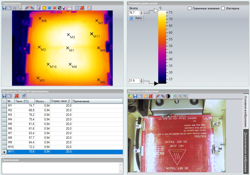The width and height of the screenshot is (250, 175).
Task: Delete markers with thermogram red X icon
Action: click(82, 8)
